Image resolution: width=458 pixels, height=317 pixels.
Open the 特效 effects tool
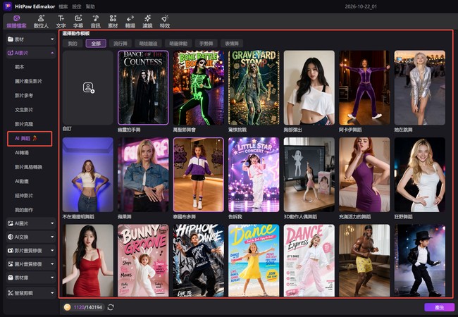pos(165,22)
